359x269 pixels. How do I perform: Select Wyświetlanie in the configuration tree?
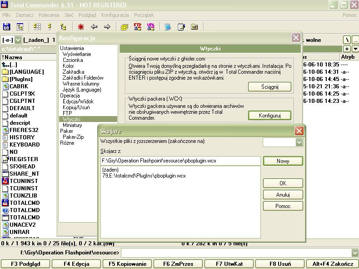point(77,54)
